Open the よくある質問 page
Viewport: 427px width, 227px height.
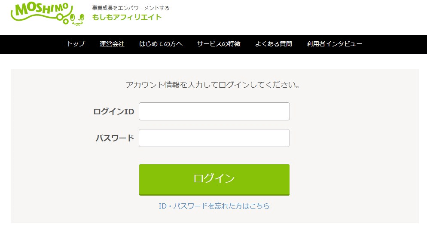click(x=273, y=44)
